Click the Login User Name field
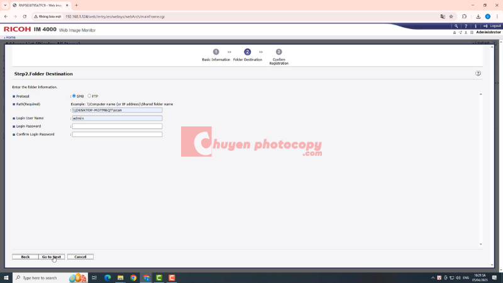Viewport: 503px width, 283px height. click(117, 118)
